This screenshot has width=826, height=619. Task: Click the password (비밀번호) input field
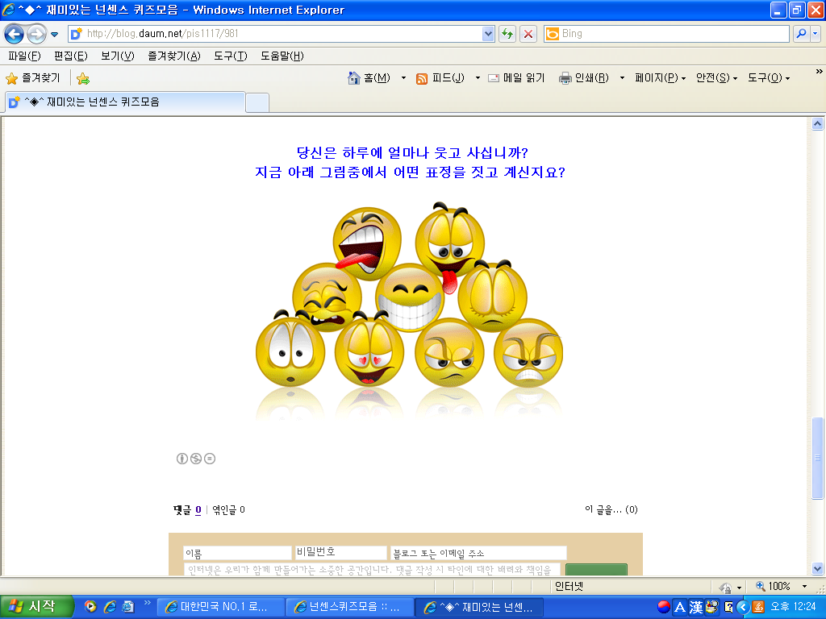[x=340, y=553]
